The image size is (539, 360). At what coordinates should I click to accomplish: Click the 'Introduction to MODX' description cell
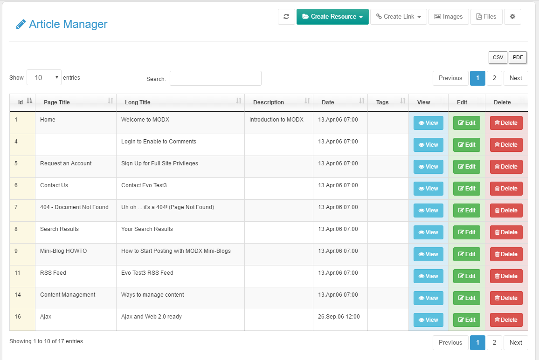[279, 123]
